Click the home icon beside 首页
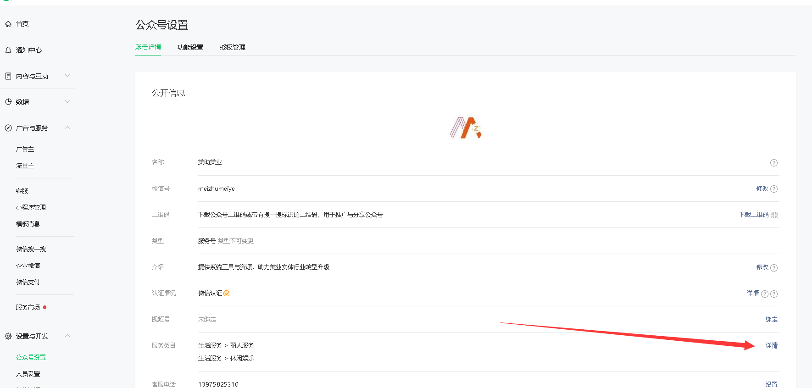The width and height of the screenshot is (812, 388). click(x=8, y=24)
